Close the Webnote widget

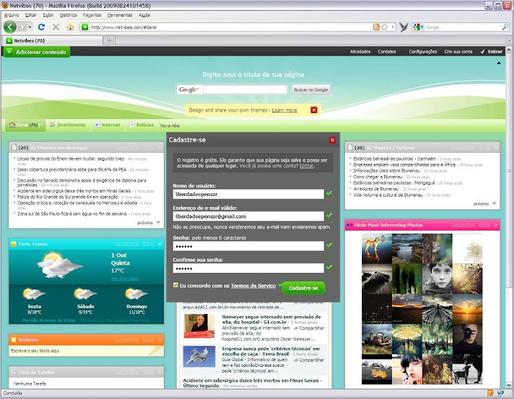coord(160,340)
